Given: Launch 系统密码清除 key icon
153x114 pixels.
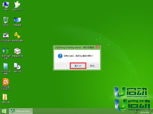Looking at the screenshot, I should tap(17, 37).
